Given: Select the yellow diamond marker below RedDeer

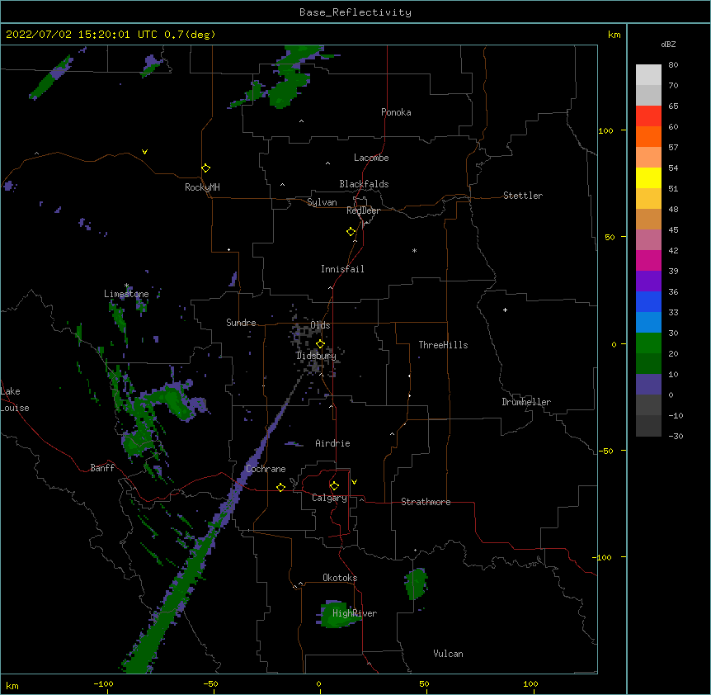Looking at the screenshot, I should point(351,232).
